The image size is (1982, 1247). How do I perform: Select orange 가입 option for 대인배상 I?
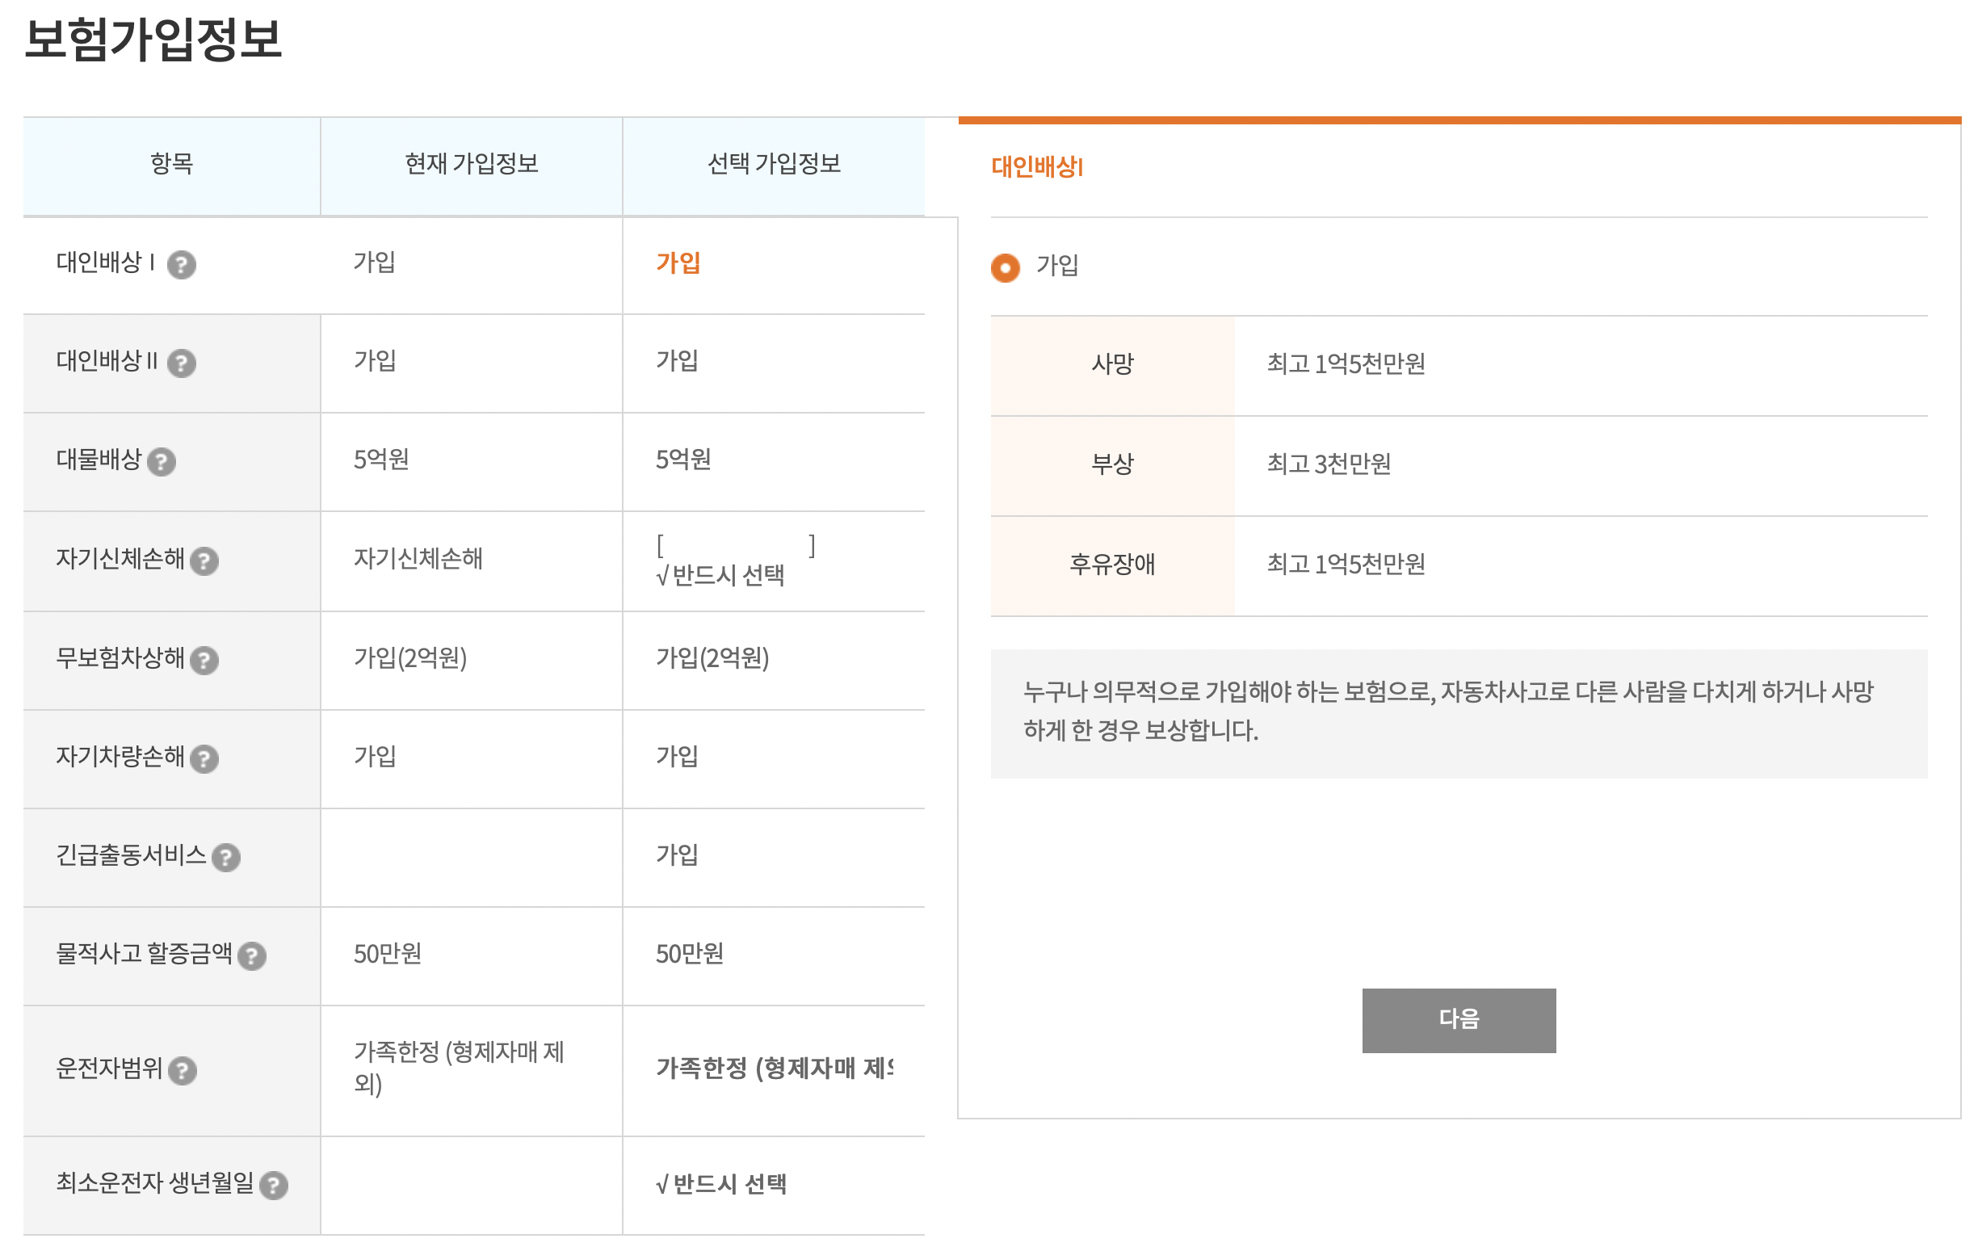[678, 263]
